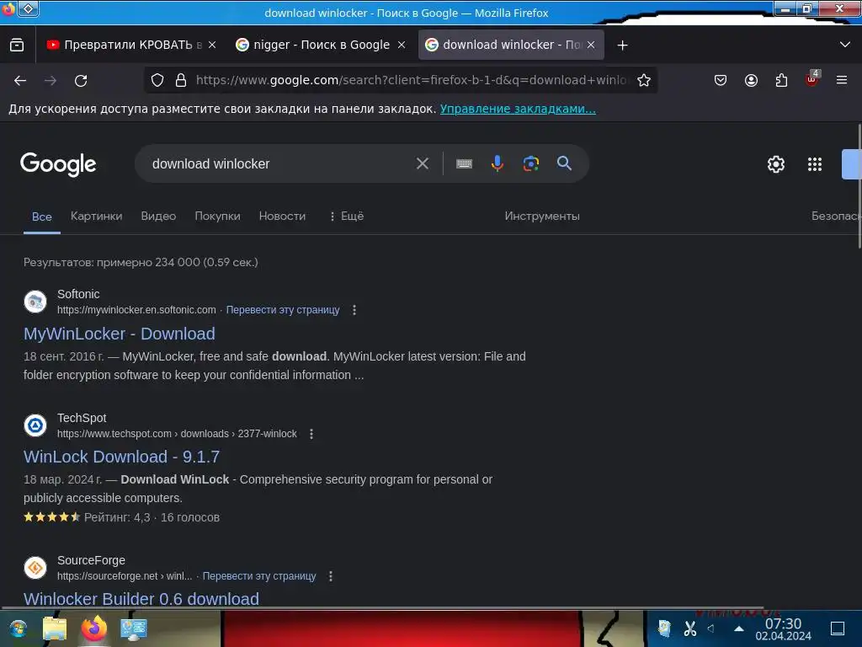Open file manager from taskbar
The image size is (862, 647).
55,628
